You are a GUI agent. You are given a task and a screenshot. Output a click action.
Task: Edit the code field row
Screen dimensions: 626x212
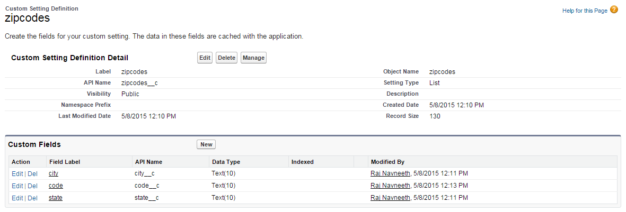click(17, 186)
